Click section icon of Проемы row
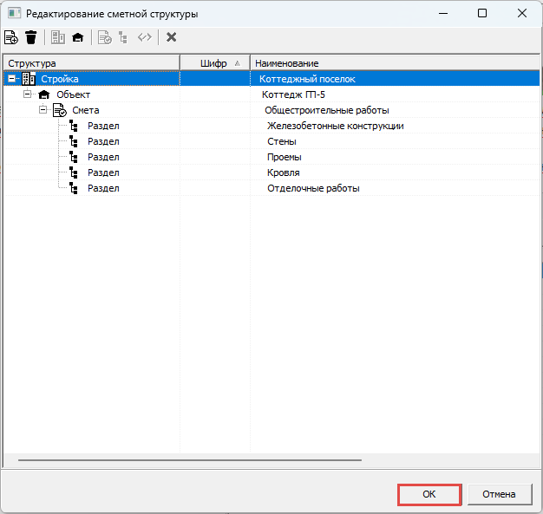543x514 pixels. point(74,157)
